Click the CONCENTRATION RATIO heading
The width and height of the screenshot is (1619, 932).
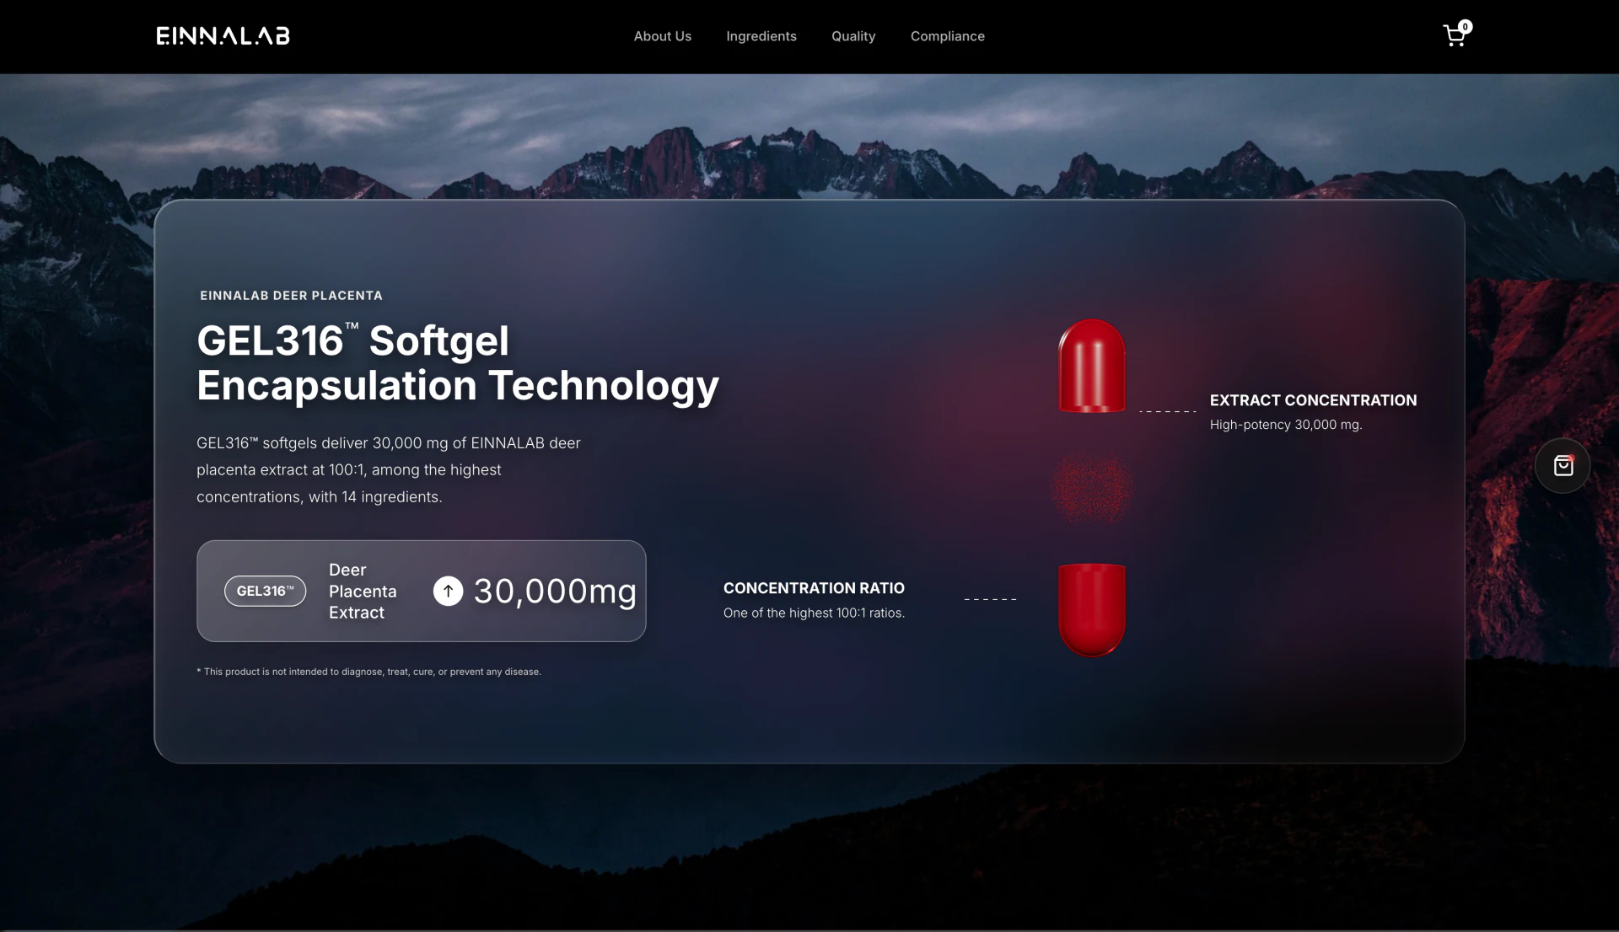pyautogui.click(x=814, y=588)
